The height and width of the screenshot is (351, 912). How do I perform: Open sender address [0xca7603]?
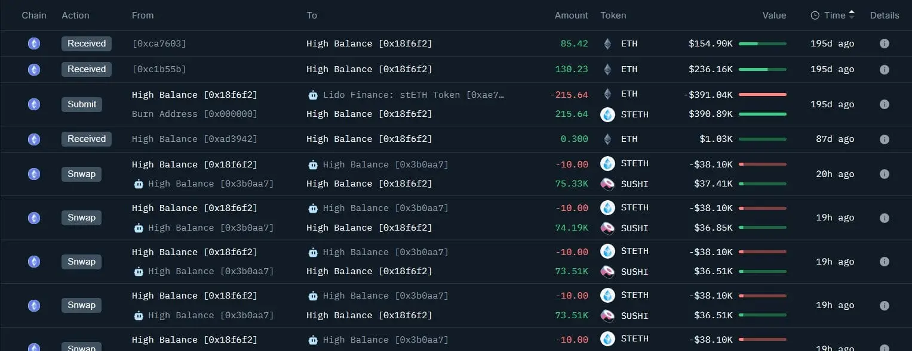click(x=159, y=44)
